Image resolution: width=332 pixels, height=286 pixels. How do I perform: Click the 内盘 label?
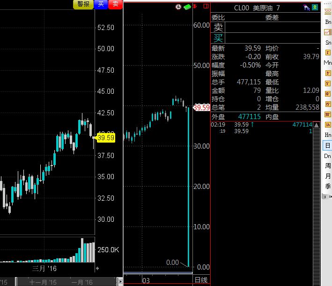click(x=272, y=117)
